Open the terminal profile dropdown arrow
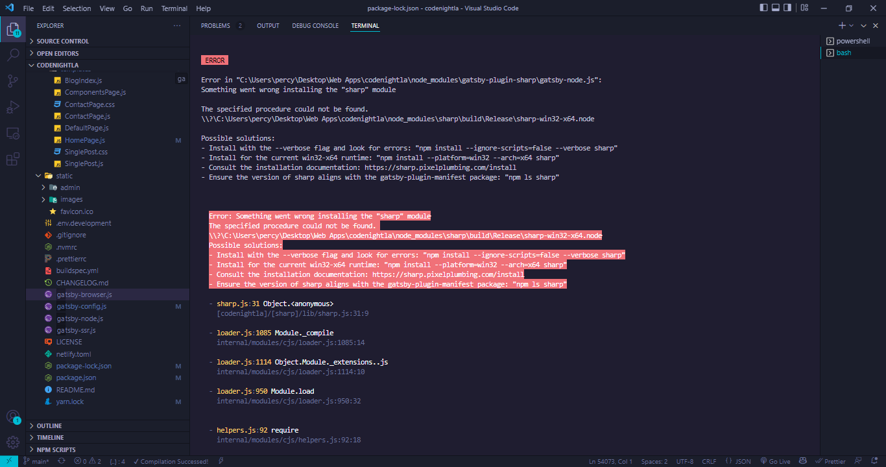The height and width of the screenshot is (467, 886). click(852, 25)
